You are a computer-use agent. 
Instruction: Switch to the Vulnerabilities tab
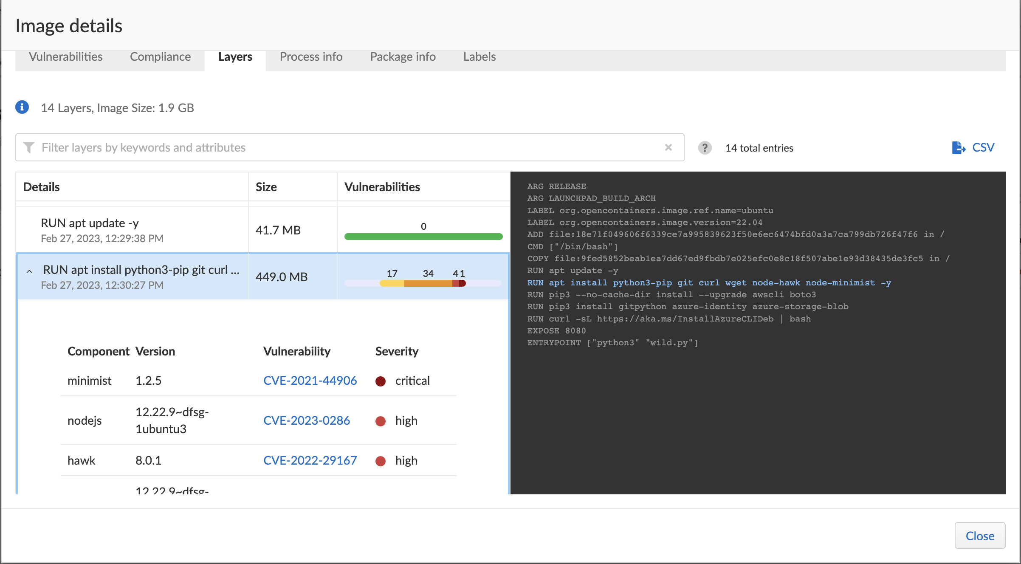pos(65,57)
